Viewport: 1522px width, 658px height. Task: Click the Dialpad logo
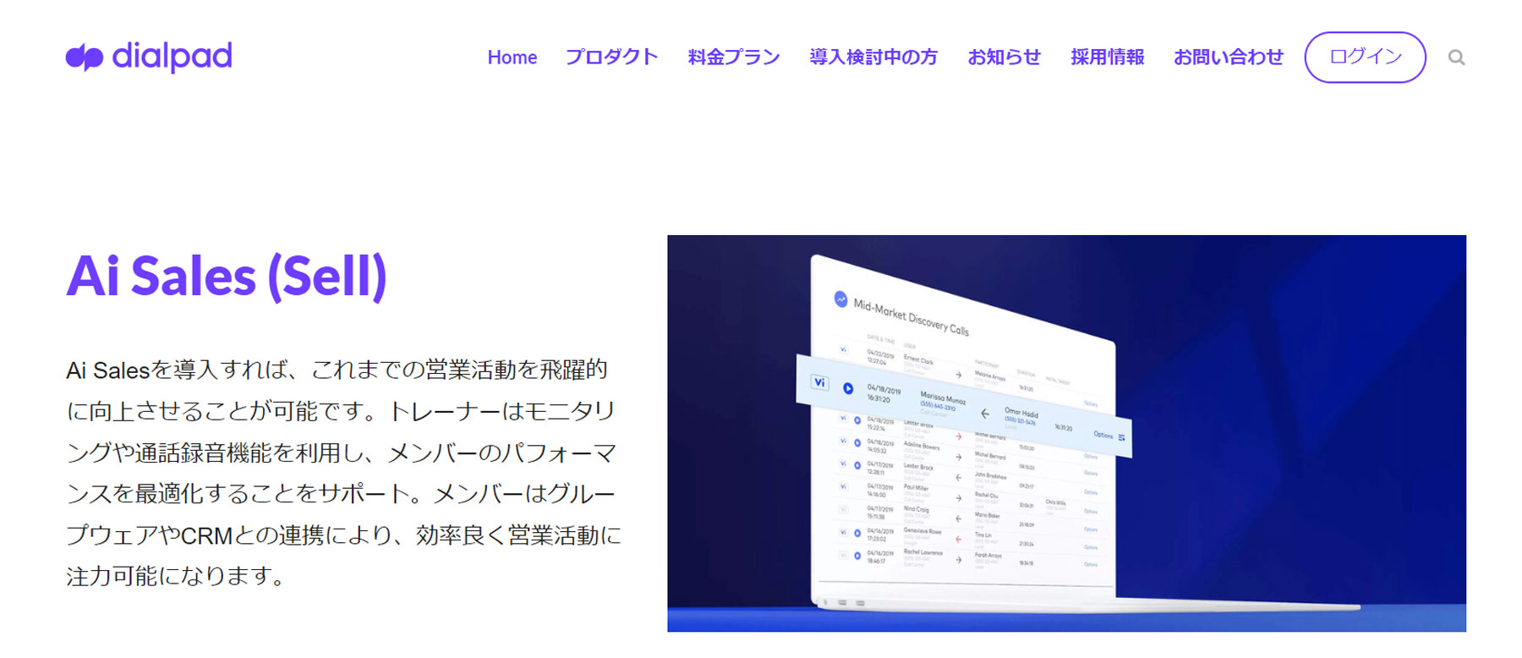pos(149,57)
